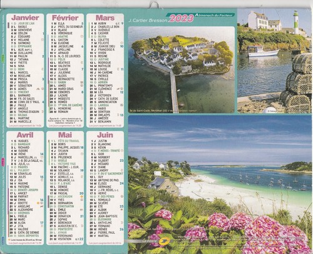This screenshot has width=313, height=254.
Task: Click the Almanach du Facteur banner
Action: [x=215, y=15]
